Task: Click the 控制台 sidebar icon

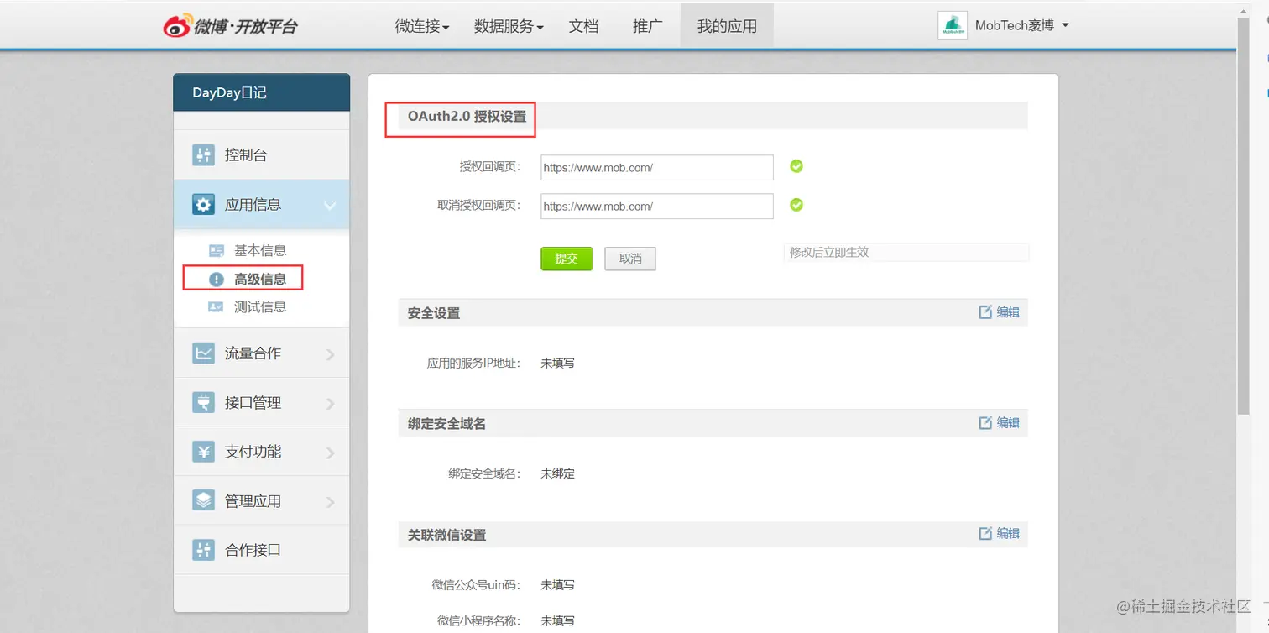Action: click(203, 155)
